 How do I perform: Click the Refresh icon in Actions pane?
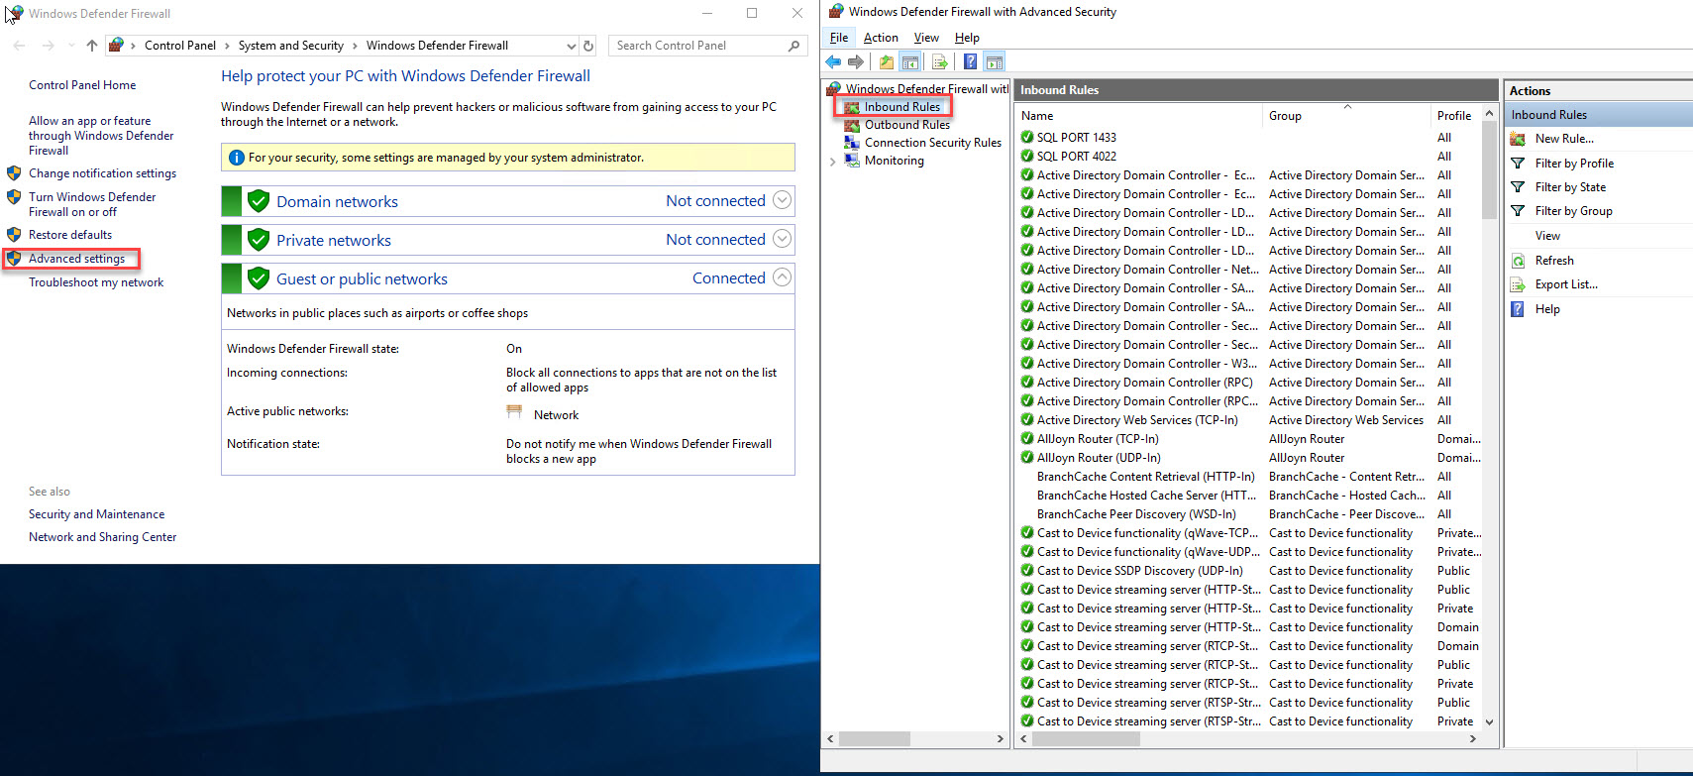click(x=1518, y=261)
